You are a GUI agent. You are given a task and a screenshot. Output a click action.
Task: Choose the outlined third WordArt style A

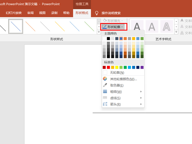click(x=166, y=26)
